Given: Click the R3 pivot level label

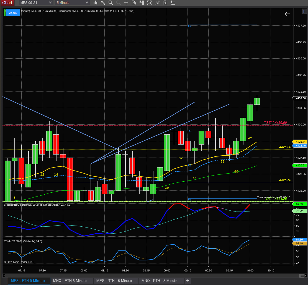Looking at the screenshot, I should pyautogui.click(x=189, y=131).
